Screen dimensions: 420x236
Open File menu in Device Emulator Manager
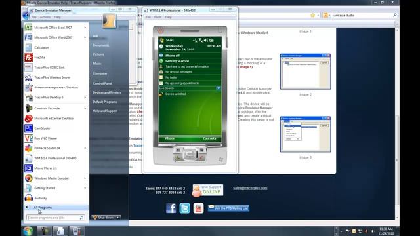tap(33, 17)
